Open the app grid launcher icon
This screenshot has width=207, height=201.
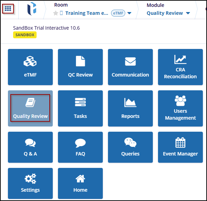coord(8,8)
